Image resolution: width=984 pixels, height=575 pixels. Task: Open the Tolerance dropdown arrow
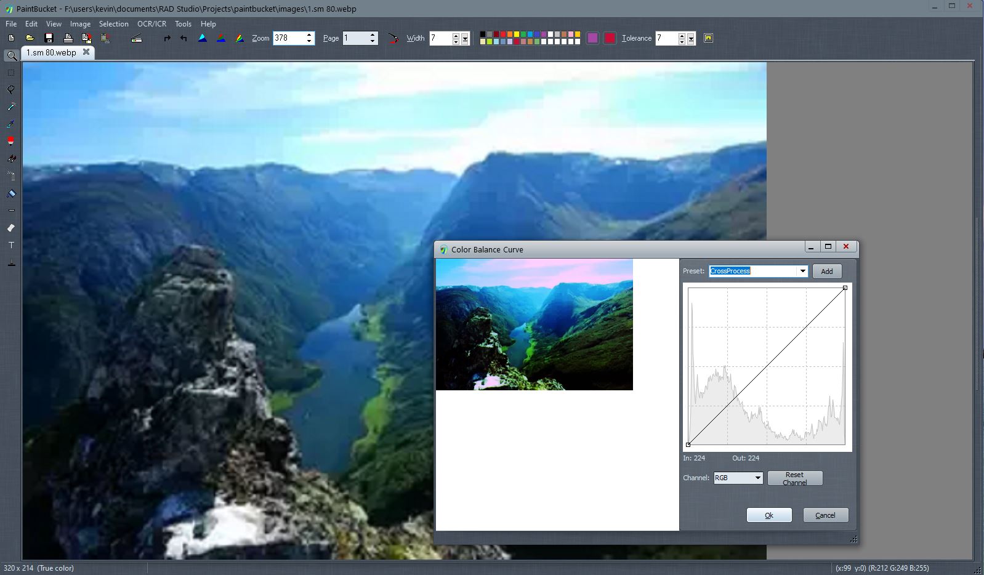coord(691,38)
